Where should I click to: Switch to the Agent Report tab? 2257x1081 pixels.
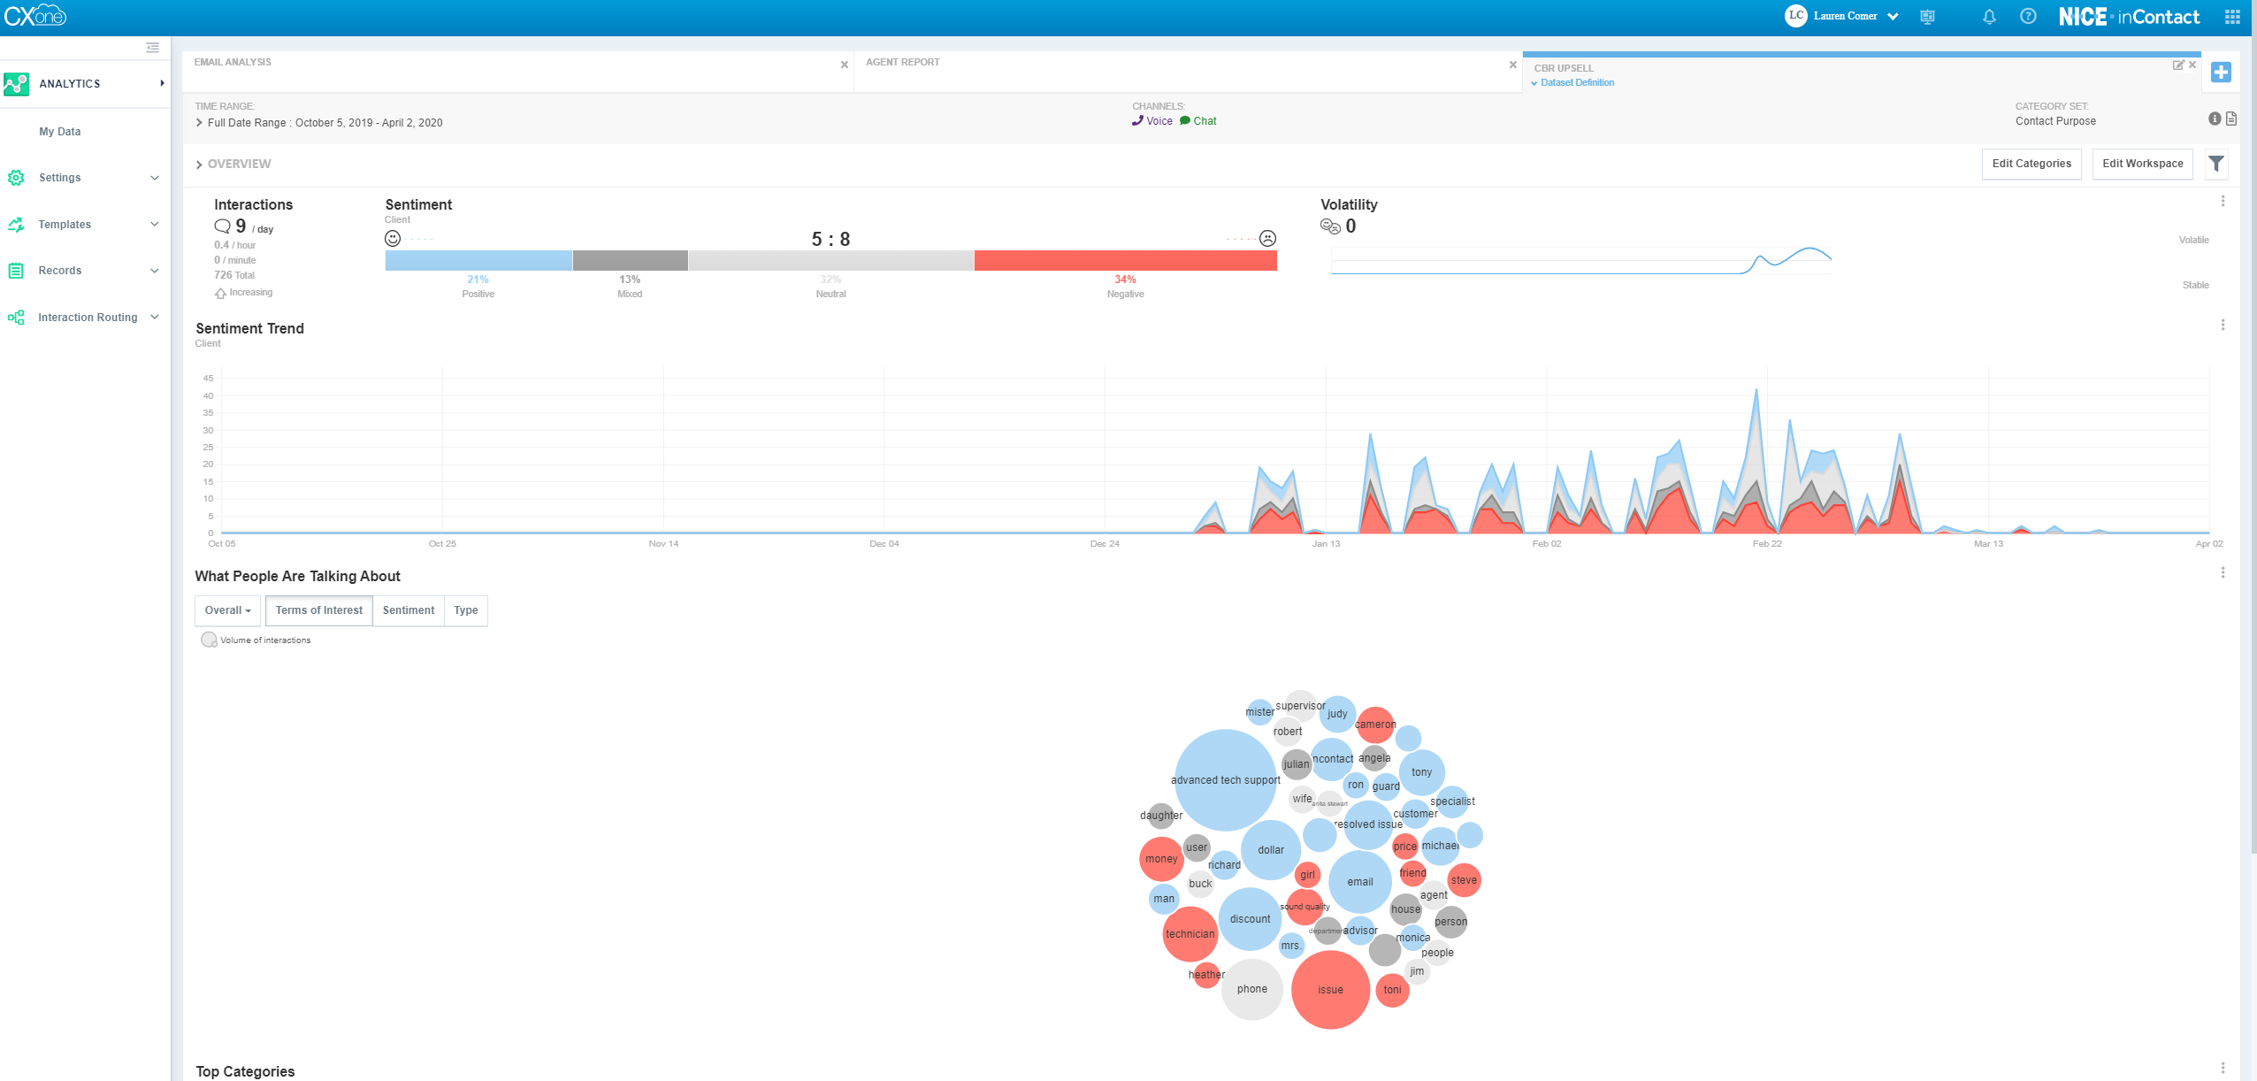pyautogui.click(x=902, y=62)
